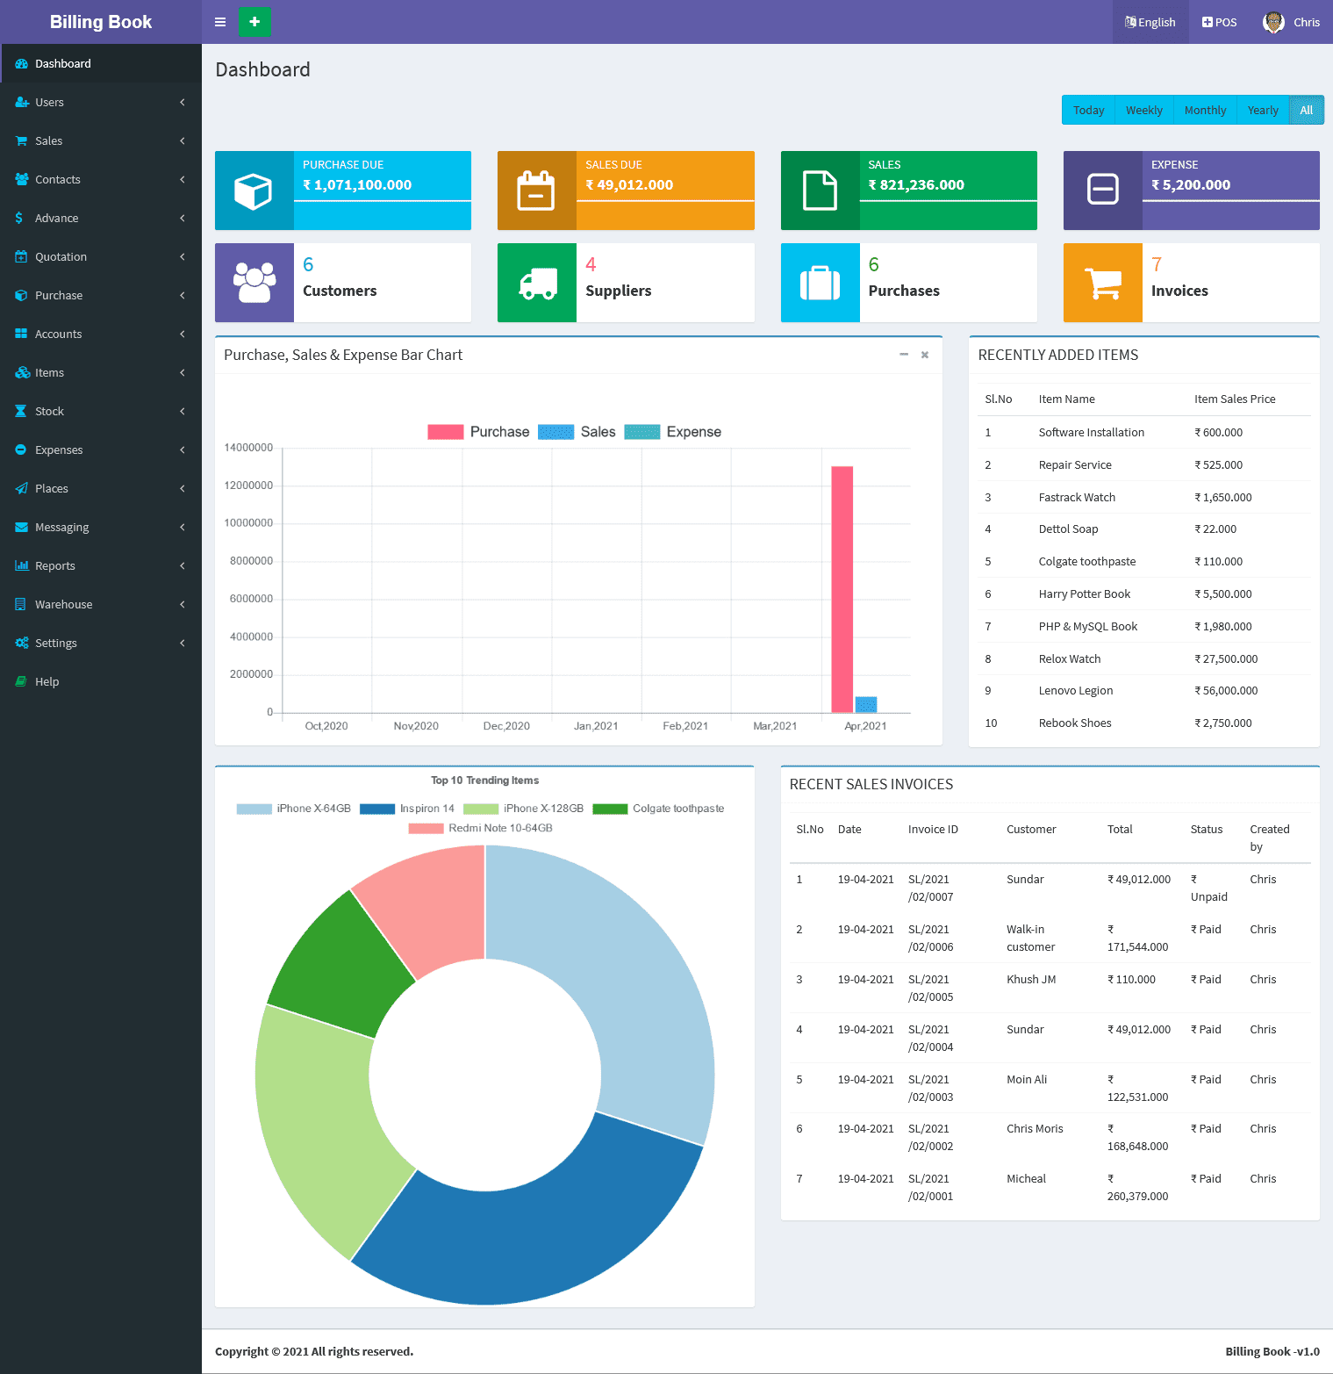Switch the date filter to Monthly

1205,110
